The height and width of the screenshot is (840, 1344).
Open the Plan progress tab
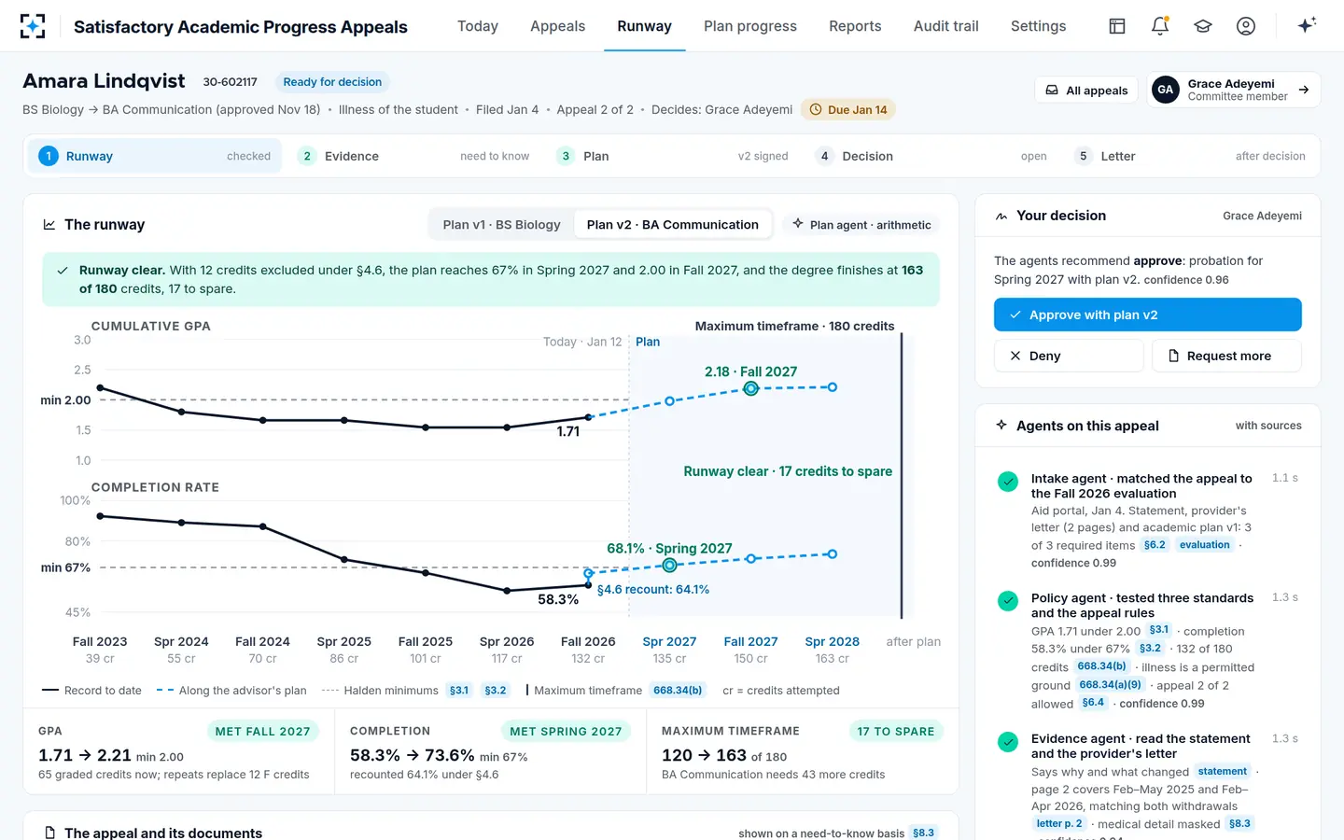point(750,26)
